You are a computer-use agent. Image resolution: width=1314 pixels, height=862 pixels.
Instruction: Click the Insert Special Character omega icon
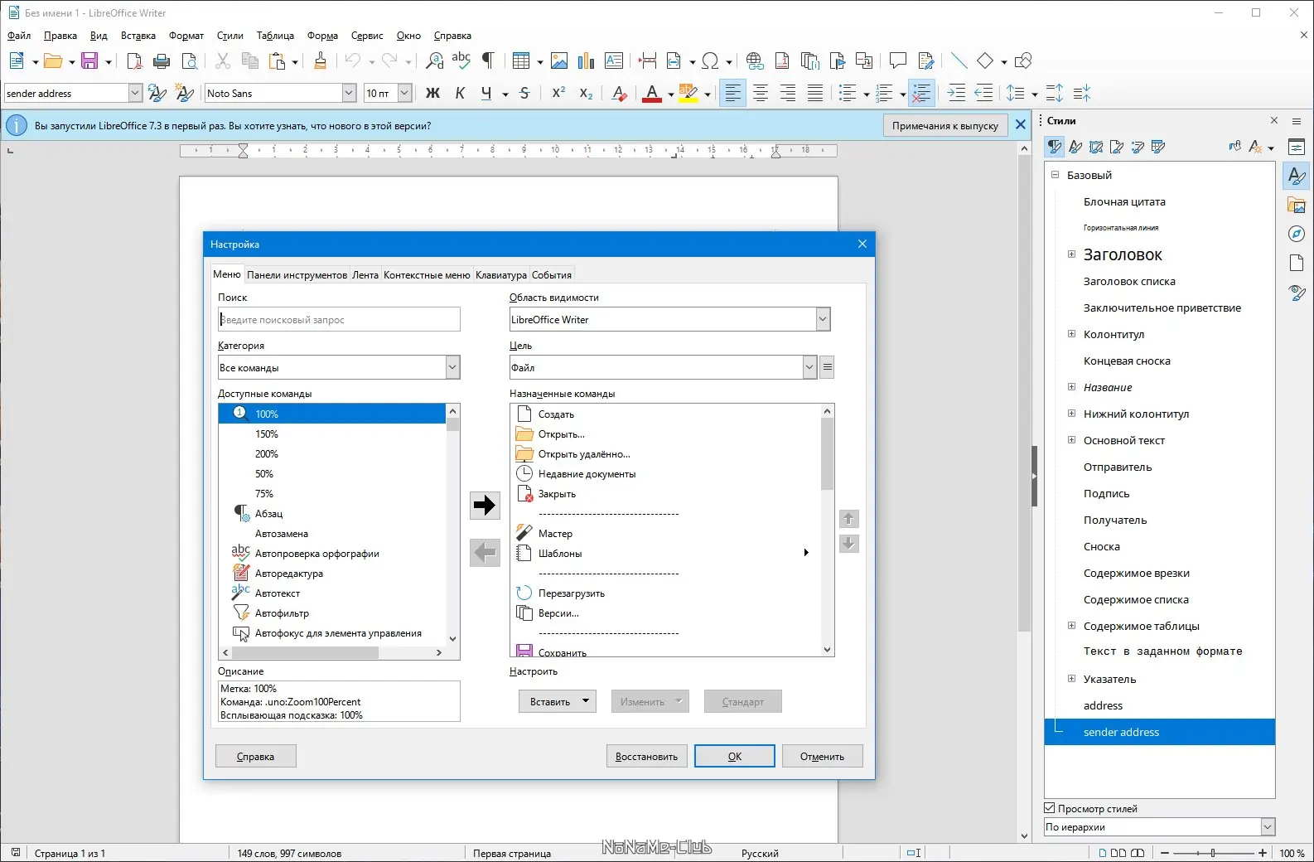tap(709, 61)
